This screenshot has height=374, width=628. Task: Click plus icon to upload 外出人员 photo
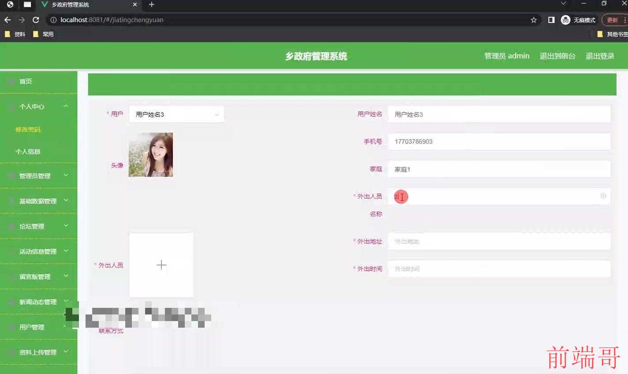(x=161, y=265)
